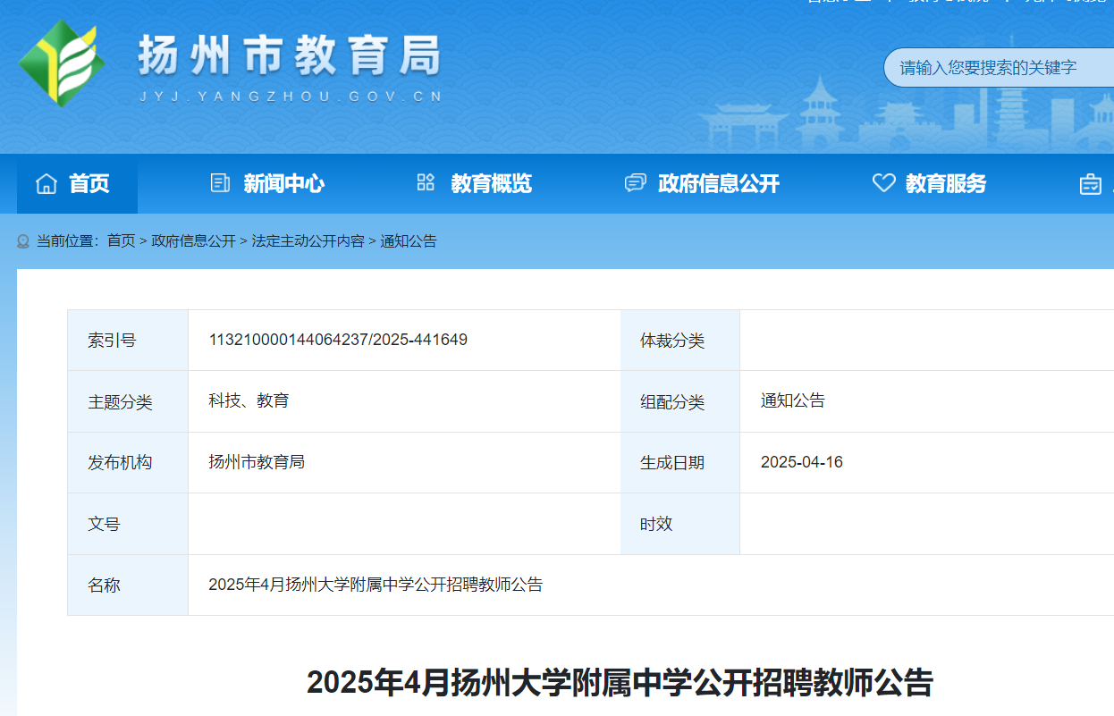Click the 发布机构 label cell
This screenshot has height=716, width=1114.
[128, 462]
